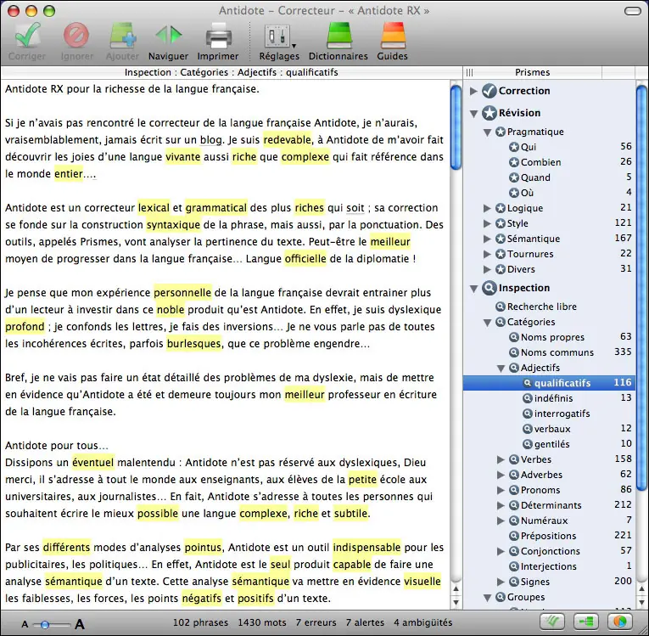The image size is (649, 636).
Task: Collapse the Pragmatique tree node
Action: tap(488, 132)
